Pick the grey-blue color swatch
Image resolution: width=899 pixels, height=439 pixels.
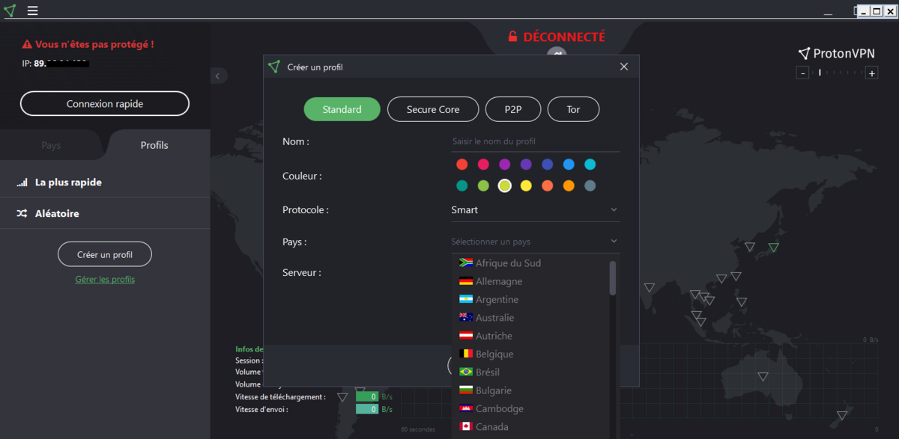(x=590, y=185)
